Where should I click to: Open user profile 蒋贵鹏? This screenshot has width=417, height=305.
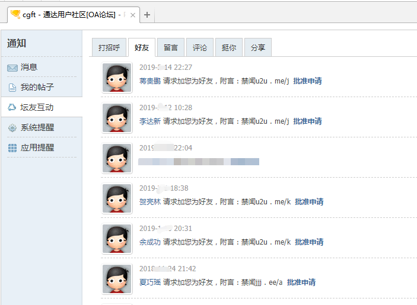point(150,81)
